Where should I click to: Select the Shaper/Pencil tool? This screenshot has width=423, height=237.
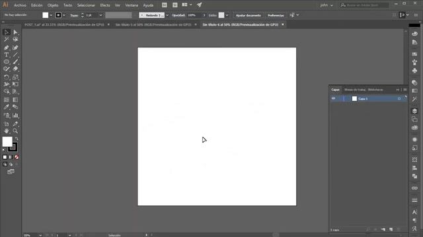[6, 69]
